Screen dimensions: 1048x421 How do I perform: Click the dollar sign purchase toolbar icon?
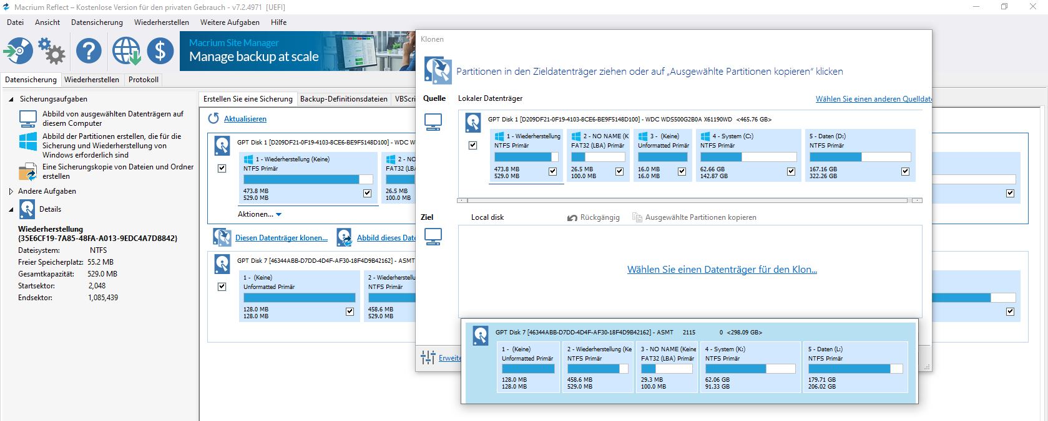click(x=160, y=50)
